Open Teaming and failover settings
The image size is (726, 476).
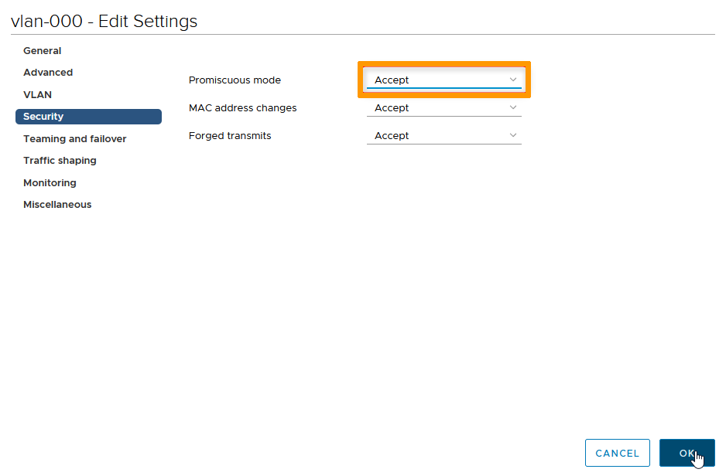point(75,139)
